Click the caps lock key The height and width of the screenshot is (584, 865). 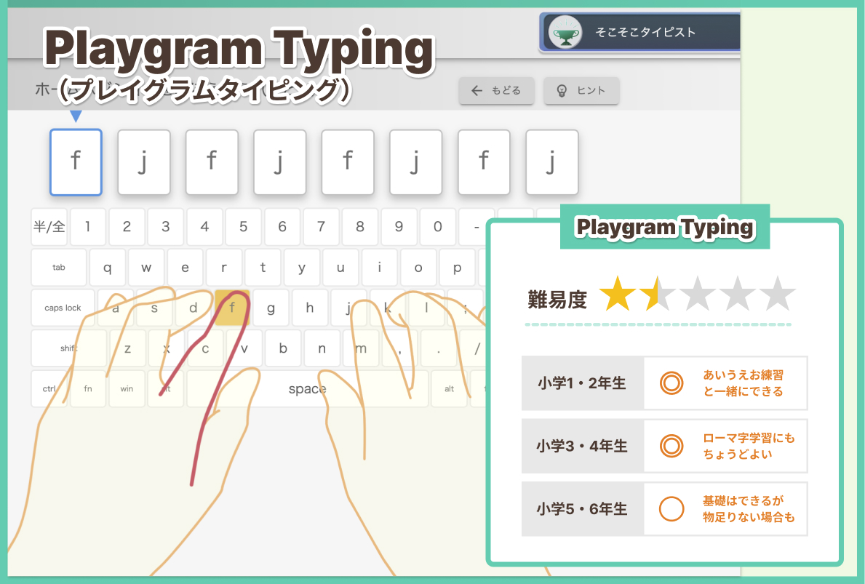[x=63, y=308]
